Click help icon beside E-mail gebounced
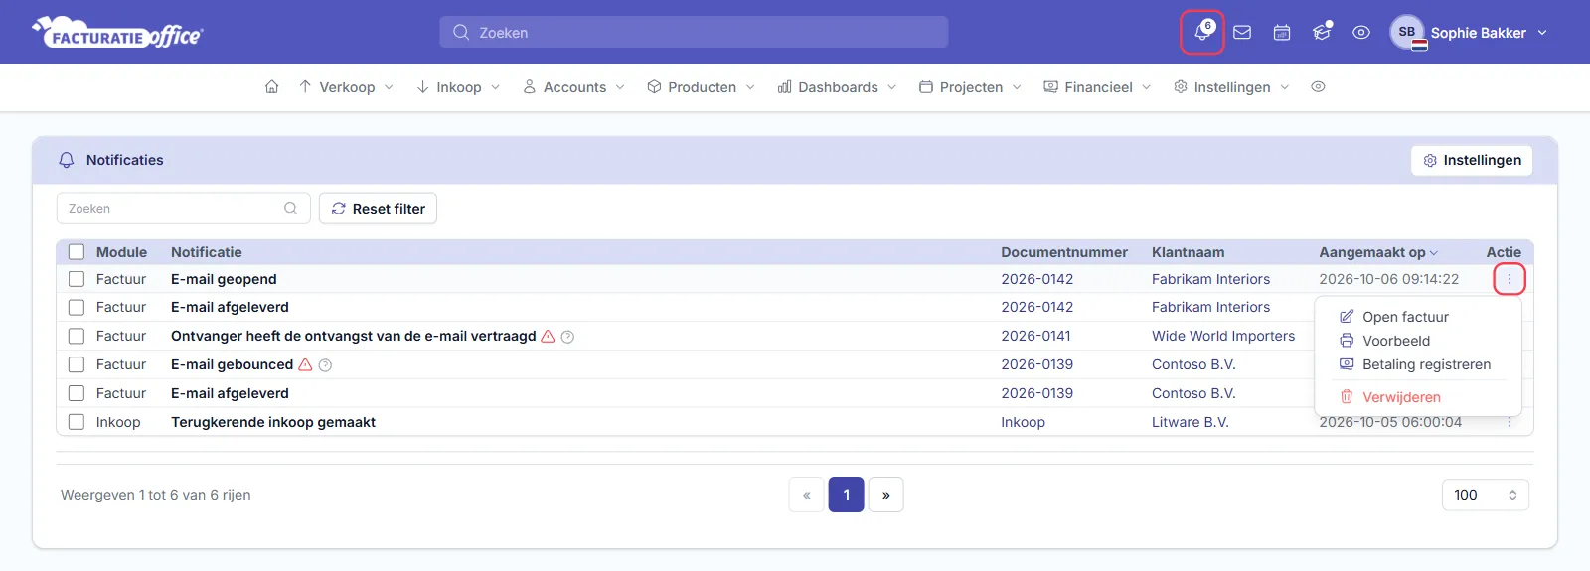This screenshot has height=571, width=1590. [325, 365]
